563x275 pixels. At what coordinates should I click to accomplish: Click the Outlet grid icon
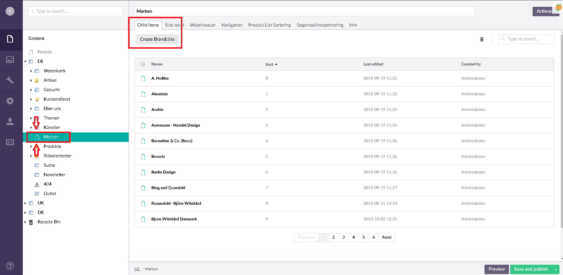(37, 194)
